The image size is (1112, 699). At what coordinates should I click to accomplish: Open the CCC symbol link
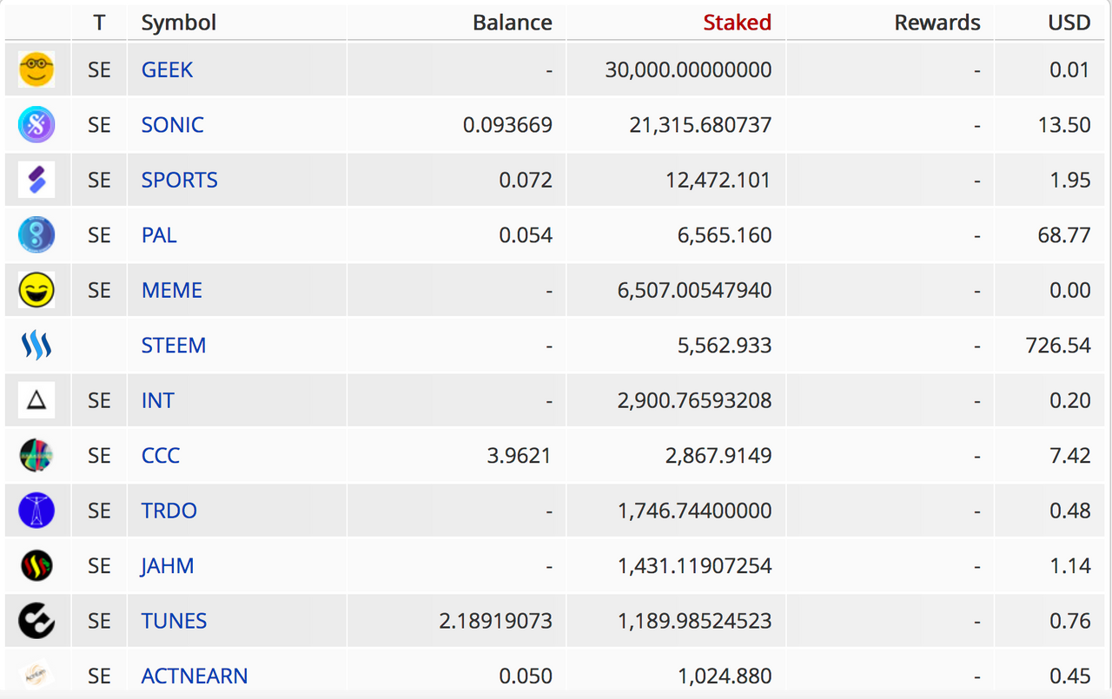161,455
